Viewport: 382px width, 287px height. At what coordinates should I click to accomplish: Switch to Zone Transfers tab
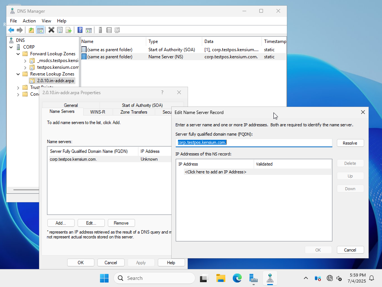(x=134, y=112)
